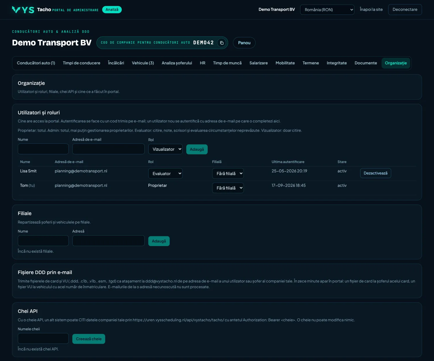This screenshot has width=434, height=361.
Task: Click Adaugă in the Filiale section
Action: click(159, 241)
